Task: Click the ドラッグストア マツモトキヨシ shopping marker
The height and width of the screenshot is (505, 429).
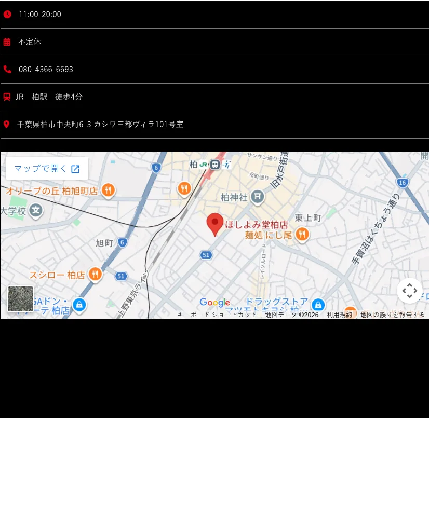Action: click(318, 304)
